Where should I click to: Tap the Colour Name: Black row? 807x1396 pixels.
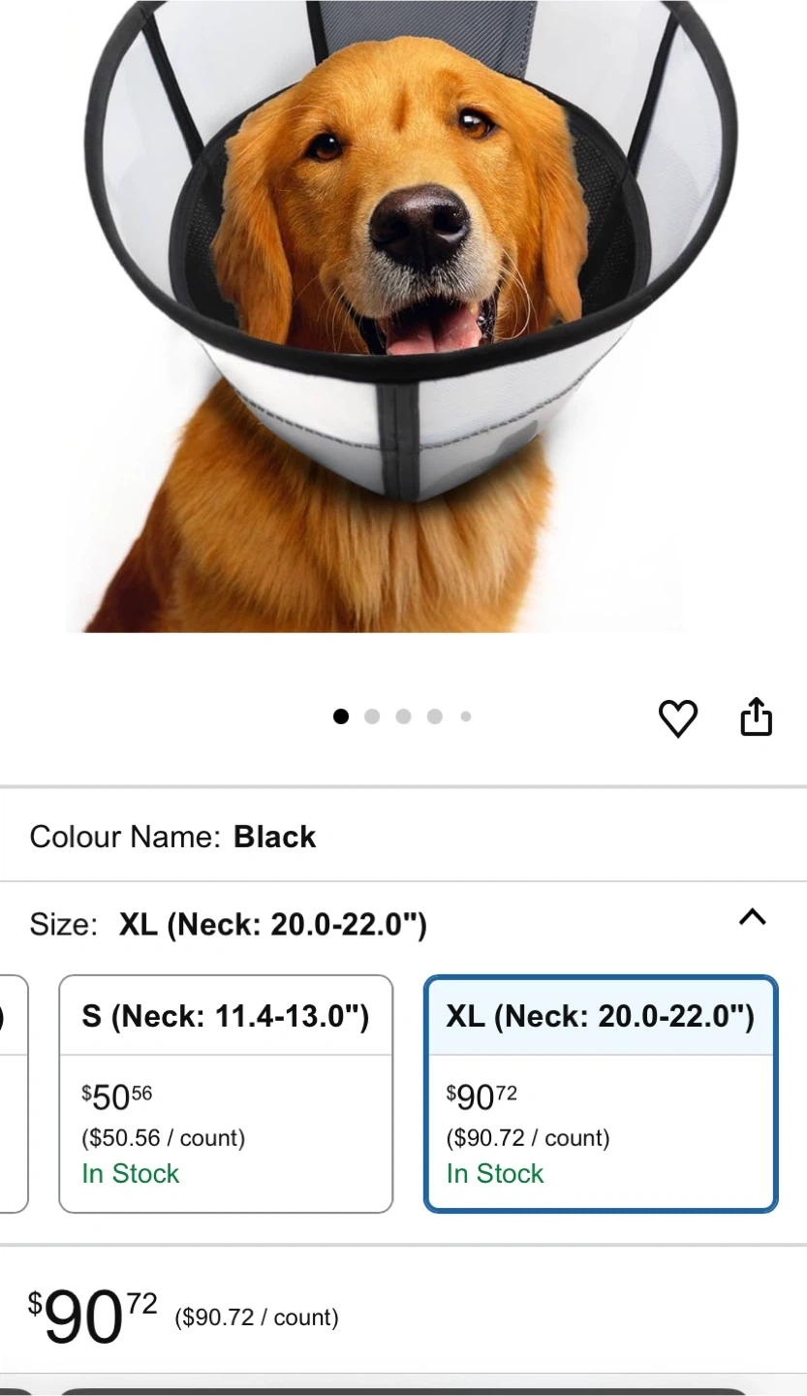pyautogui.click(x=403, y=837)
